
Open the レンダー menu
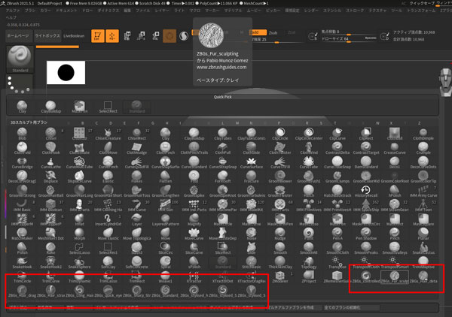310,11
